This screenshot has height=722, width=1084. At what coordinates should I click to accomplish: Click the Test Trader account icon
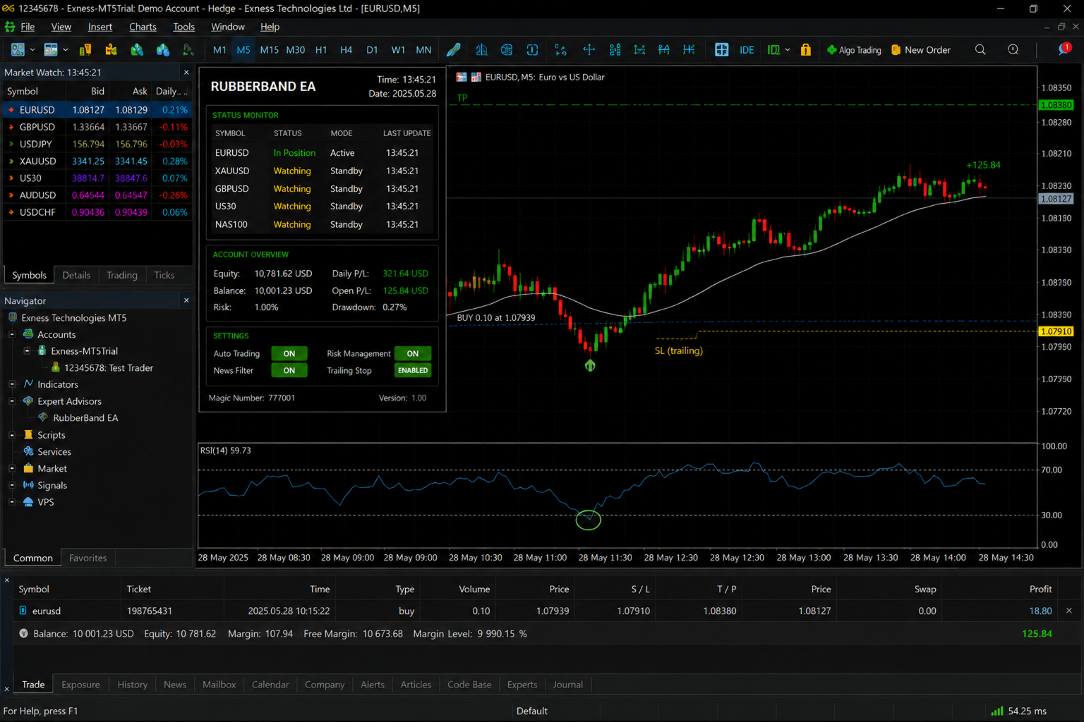[x=56, y=367]
